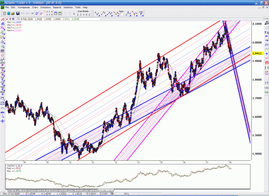Switch to the first indicator tab at bottom
269x196 pixels.
[x=19, y=190]
